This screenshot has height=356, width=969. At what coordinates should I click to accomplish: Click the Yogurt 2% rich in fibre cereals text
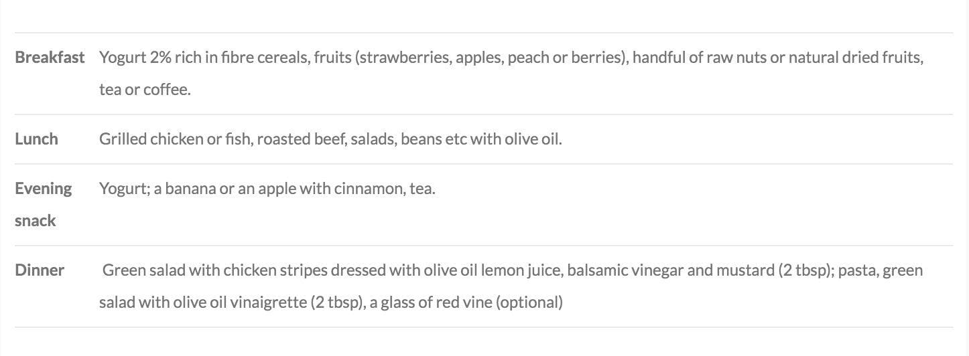204,58
